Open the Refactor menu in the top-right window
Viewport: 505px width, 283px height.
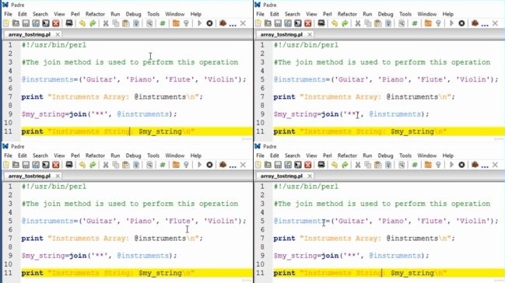click(347, 14)
